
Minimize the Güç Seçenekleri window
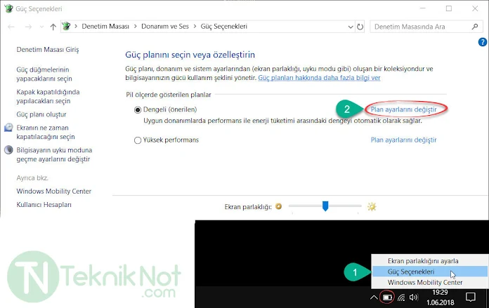[x=423, y=8]
